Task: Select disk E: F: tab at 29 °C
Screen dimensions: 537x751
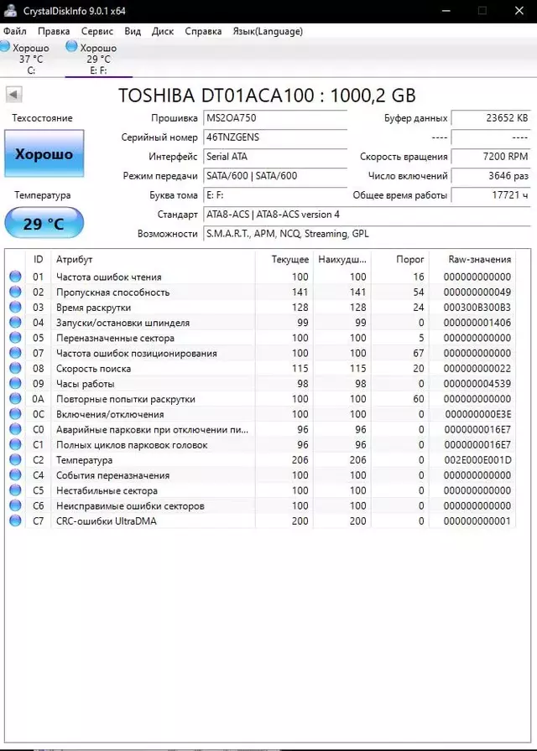Action: click(x=97, y=59)
